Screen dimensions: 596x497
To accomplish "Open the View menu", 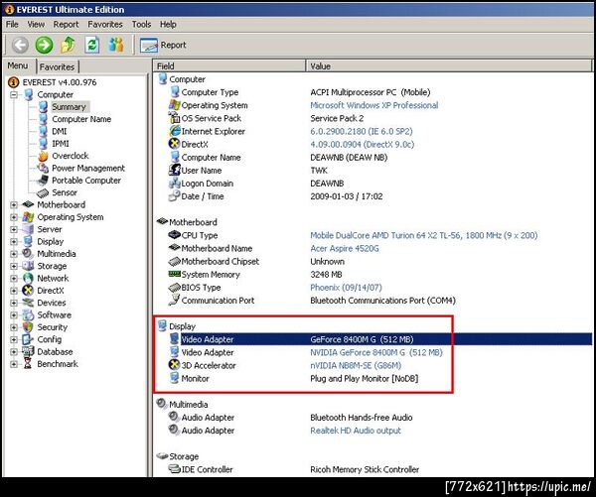I will click(36, 24).
